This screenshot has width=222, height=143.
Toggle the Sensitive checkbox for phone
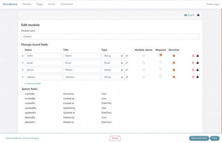point(174,70)
